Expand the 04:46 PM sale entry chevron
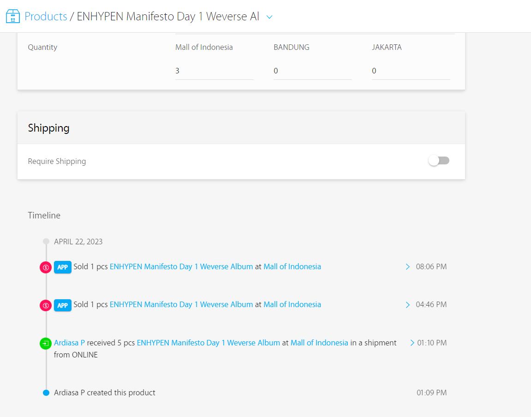 pos(408,304)
